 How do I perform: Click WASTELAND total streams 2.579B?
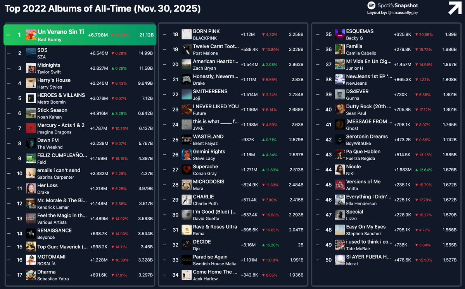click(x=296, y=140)
